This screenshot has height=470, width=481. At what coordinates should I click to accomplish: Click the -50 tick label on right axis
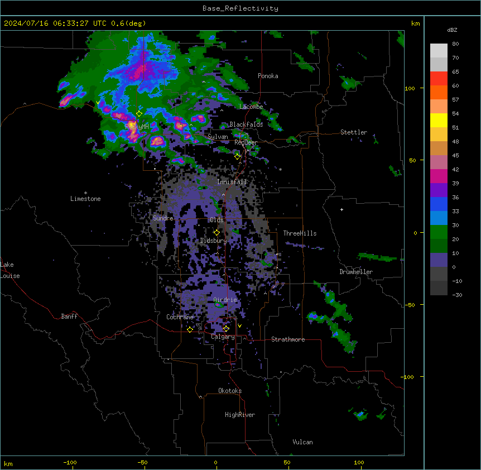tap(410, 305)
